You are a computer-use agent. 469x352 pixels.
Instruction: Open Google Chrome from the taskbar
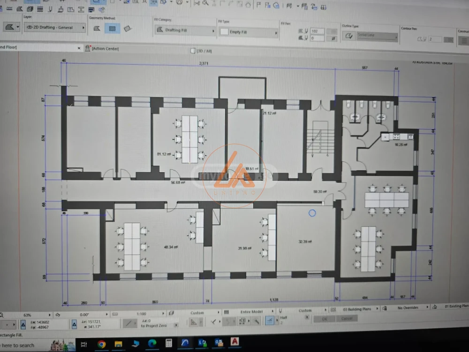coord(101,344)
